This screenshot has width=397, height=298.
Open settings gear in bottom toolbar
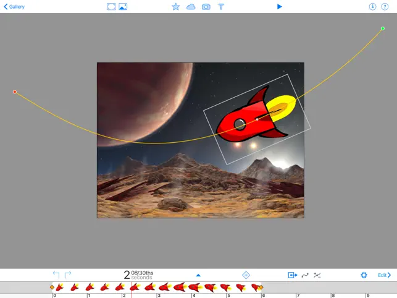364,275
